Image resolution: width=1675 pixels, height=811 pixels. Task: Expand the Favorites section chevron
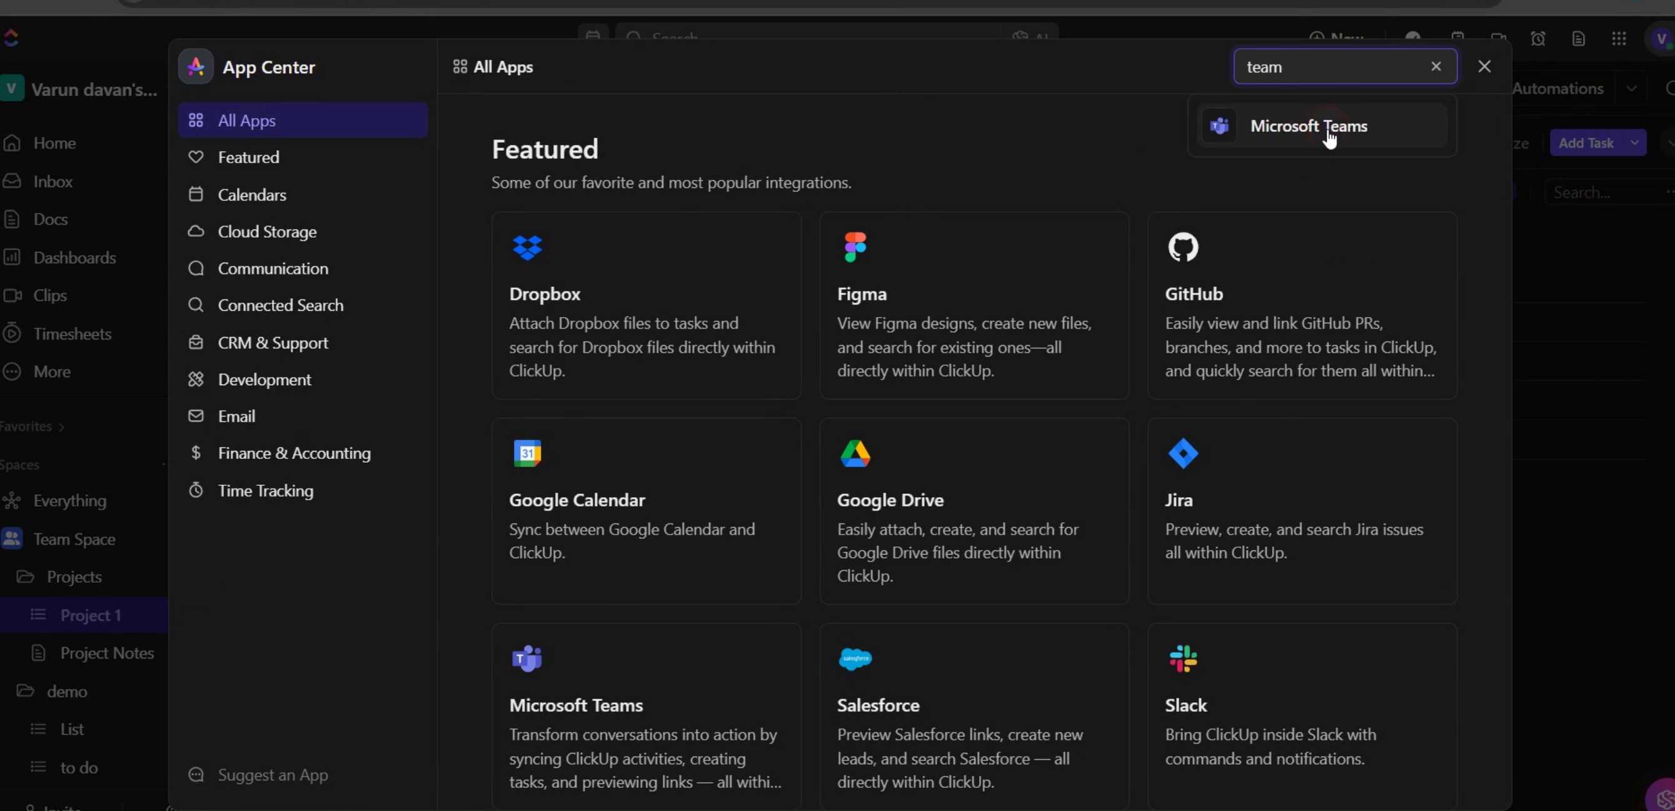click(x=62, y=426)
